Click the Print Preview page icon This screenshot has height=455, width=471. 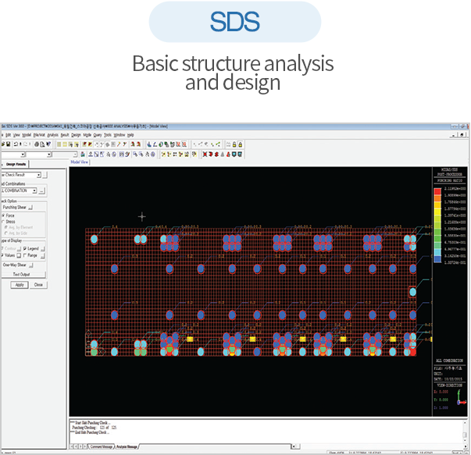click(42, 144)
